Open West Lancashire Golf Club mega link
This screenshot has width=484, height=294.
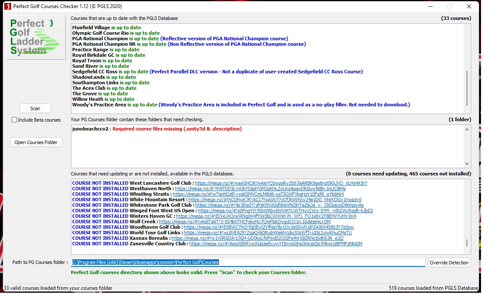281,183
